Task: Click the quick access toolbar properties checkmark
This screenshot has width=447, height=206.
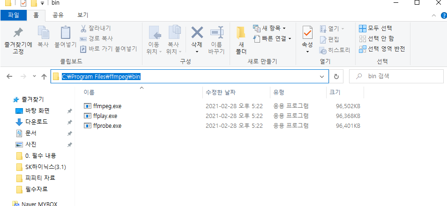Action: pos(23,3)
